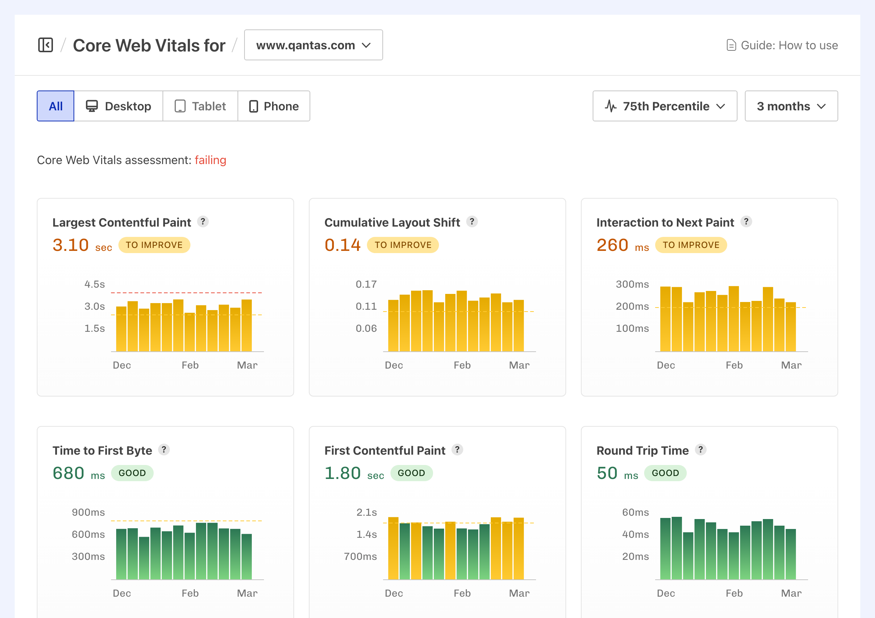
Task: Open the Guide: How to use link
Action: [789, 45]
